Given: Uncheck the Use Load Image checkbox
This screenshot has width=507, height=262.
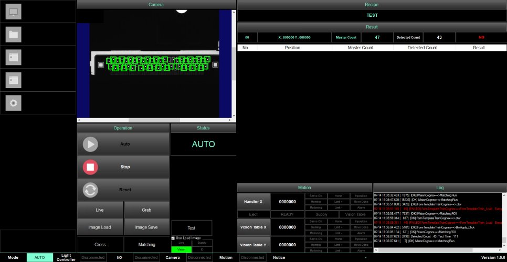Looking at the screenshot, I should (173, 238).
